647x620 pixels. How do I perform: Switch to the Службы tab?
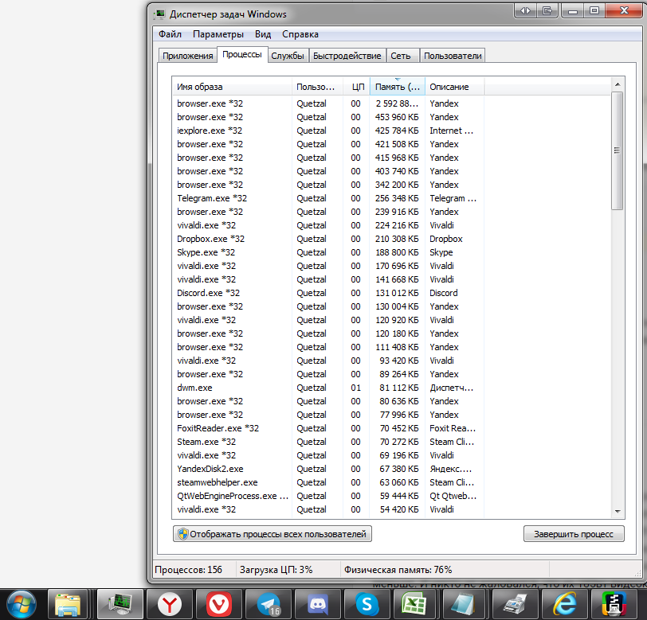click(288, 56)
